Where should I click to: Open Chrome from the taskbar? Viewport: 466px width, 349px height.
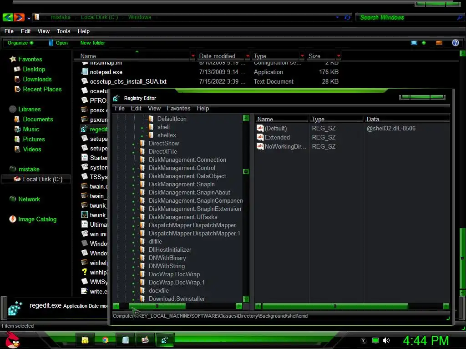(x=105, y=340)
